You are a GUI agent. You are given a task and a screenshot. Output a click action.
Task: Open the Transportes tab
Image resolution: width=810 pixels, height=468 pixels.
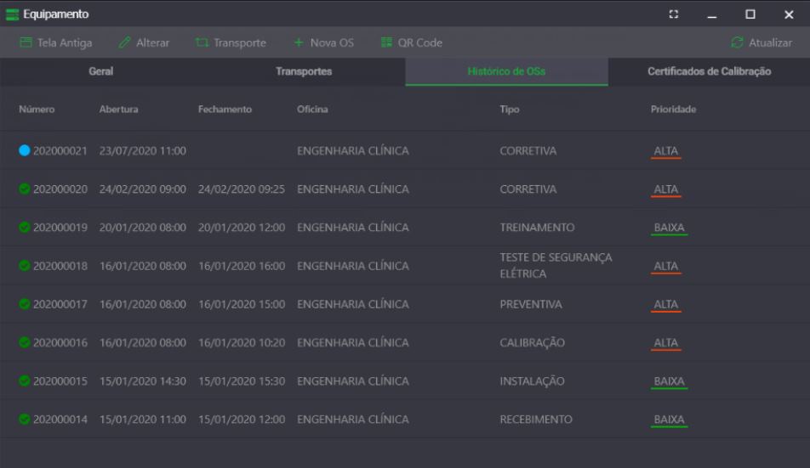[x=304, y=71]
